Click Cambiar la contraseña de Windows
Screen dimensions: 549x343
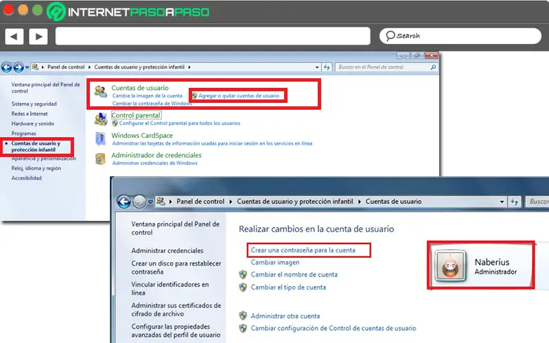pos(152,104)
